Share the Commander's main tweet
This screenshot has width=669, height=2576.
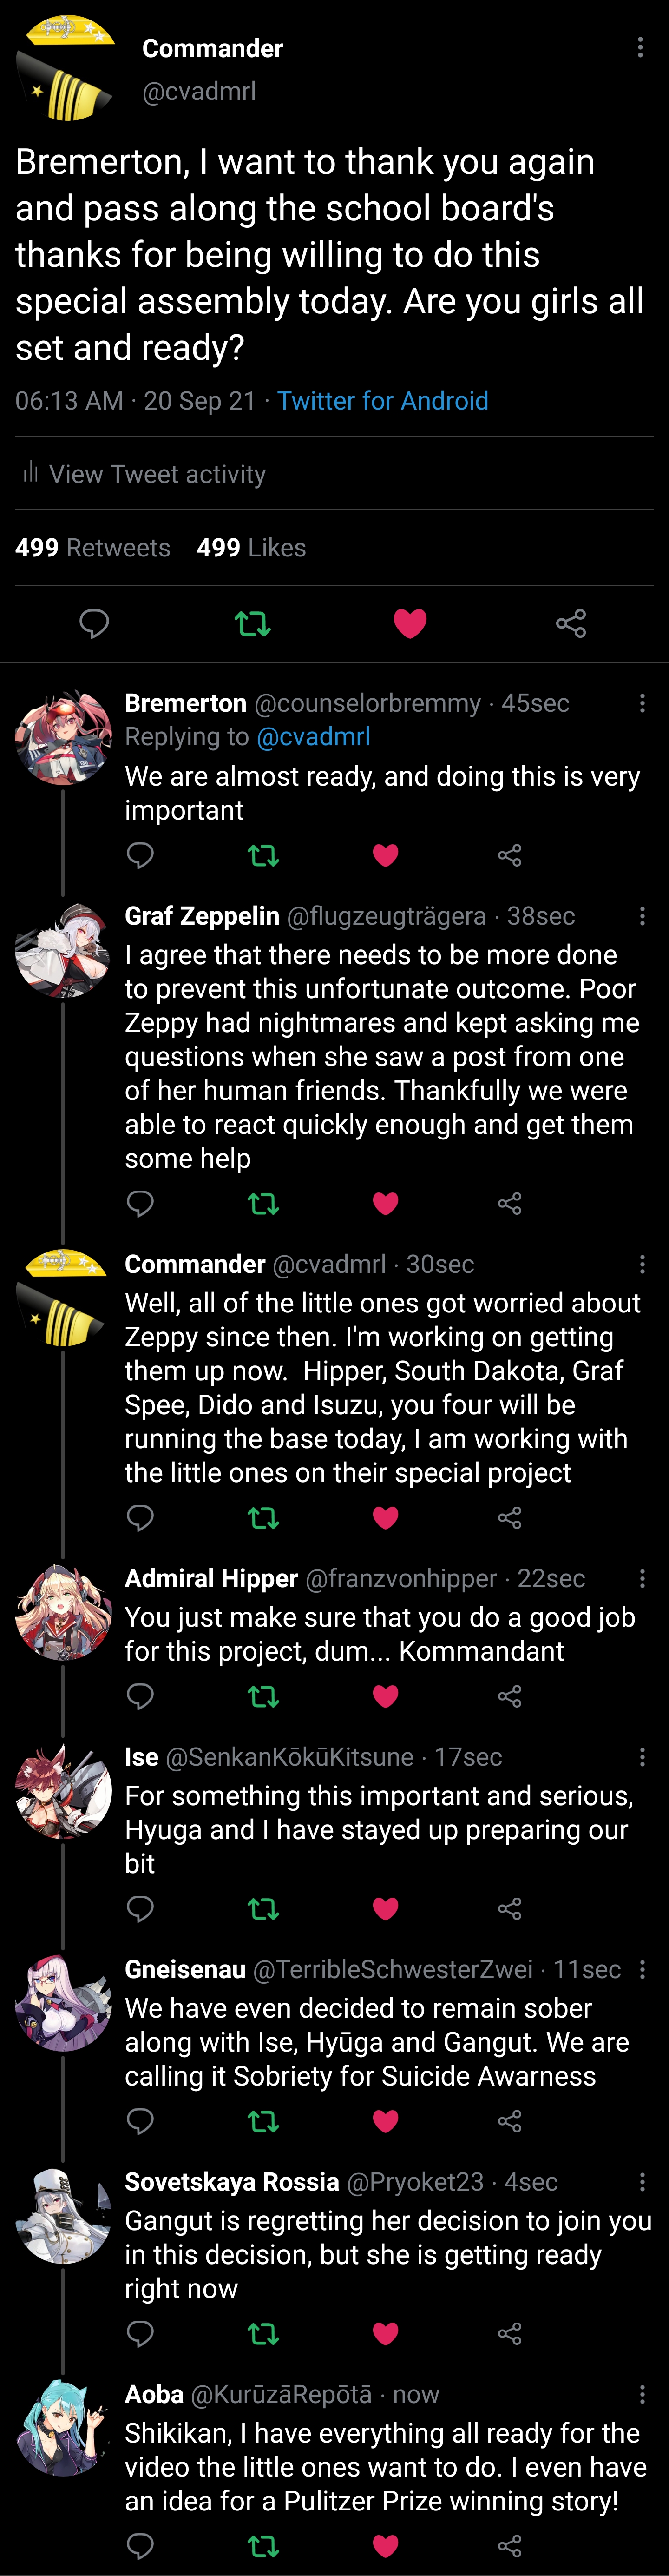point(571,624)
